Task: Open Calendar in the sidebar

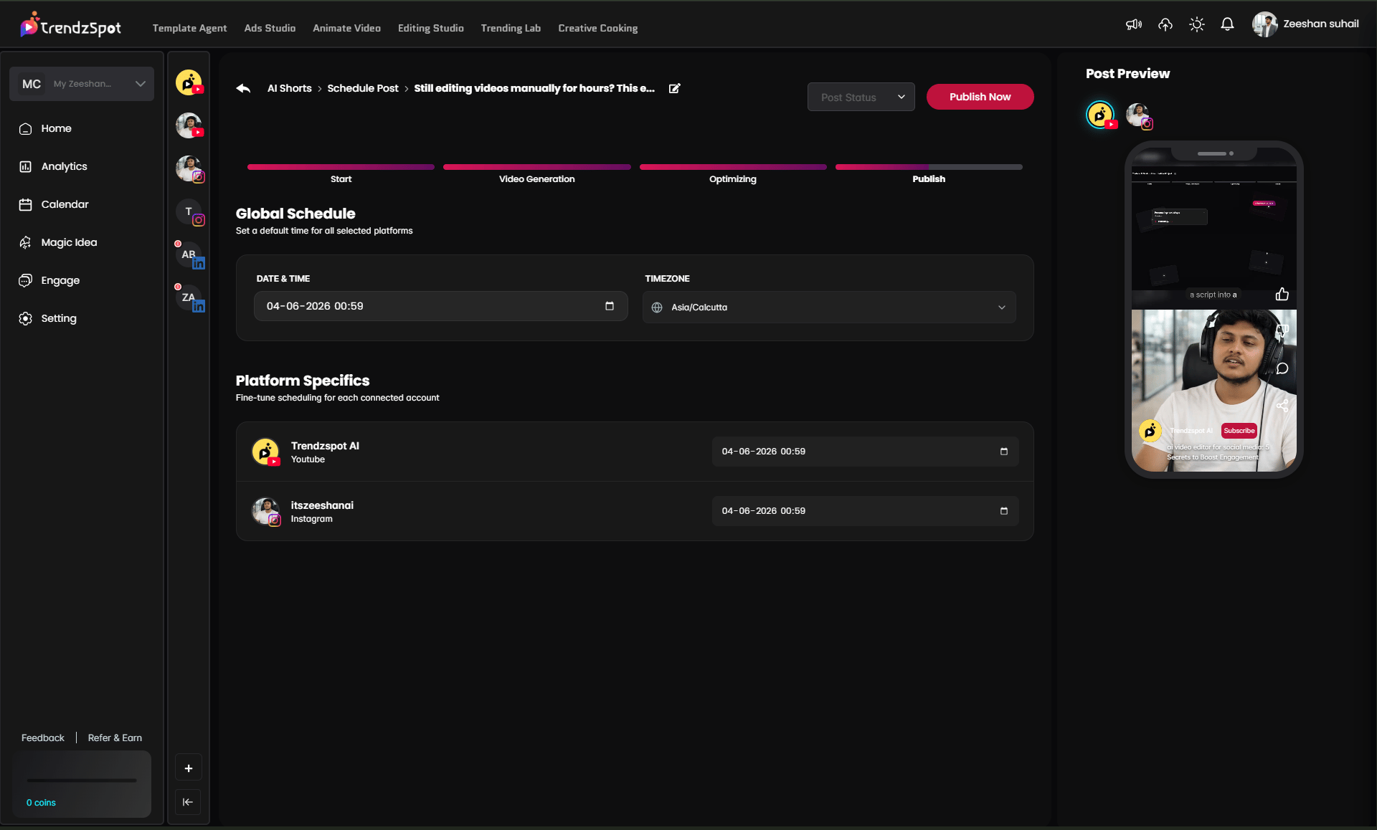Action: point(54,204)
